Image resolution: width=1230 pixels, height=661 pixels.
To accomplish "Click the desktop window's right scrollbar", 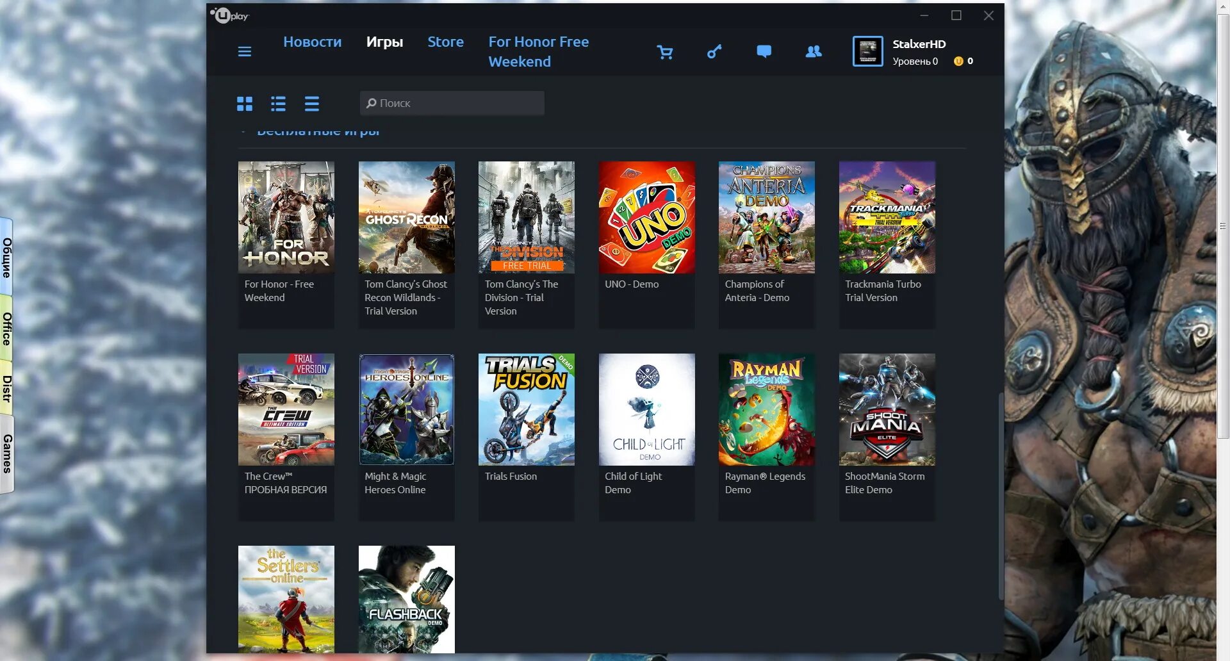I will click(x=1223, y=225).
